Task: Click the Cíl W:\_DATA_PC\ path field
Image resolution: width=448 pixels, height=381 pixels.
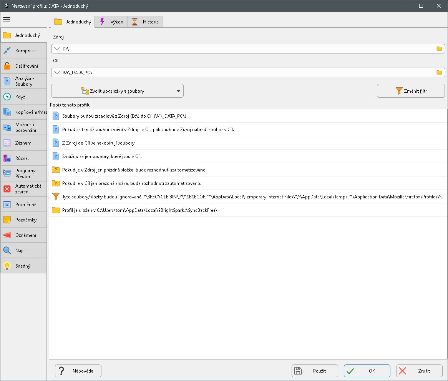Action: [x=248, y=73]
